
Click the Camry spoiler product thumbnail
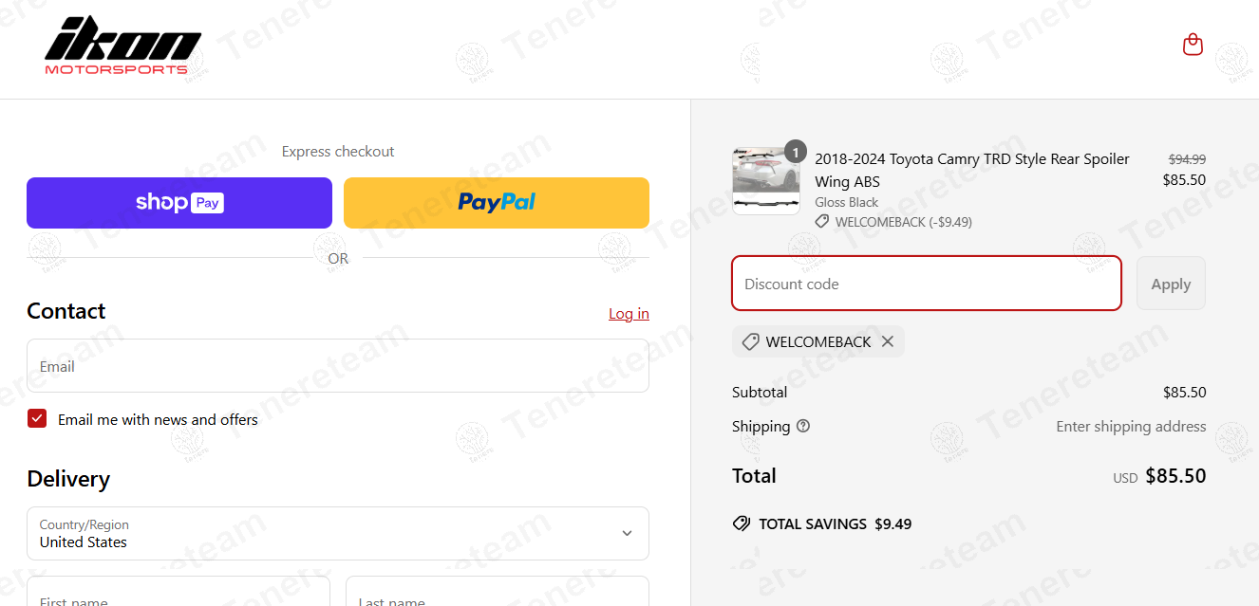(x=765, y=181)
